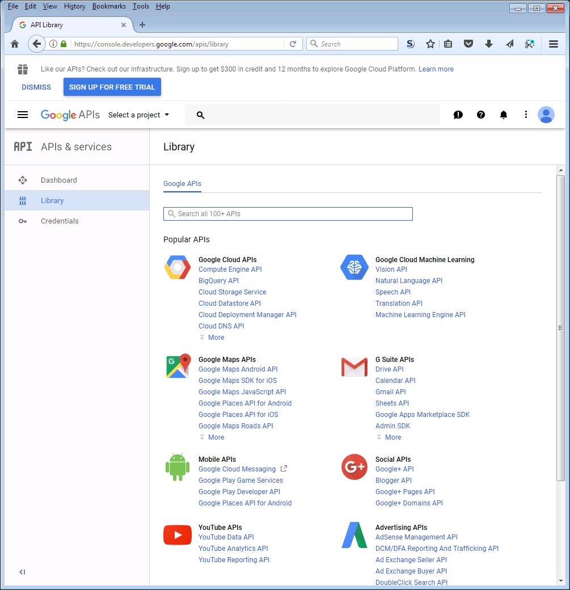Image resolution: width=570 pixels, height=590 pixels.
Task: Open Dashboard in the sidebar
Action: [x=77, y=180]
